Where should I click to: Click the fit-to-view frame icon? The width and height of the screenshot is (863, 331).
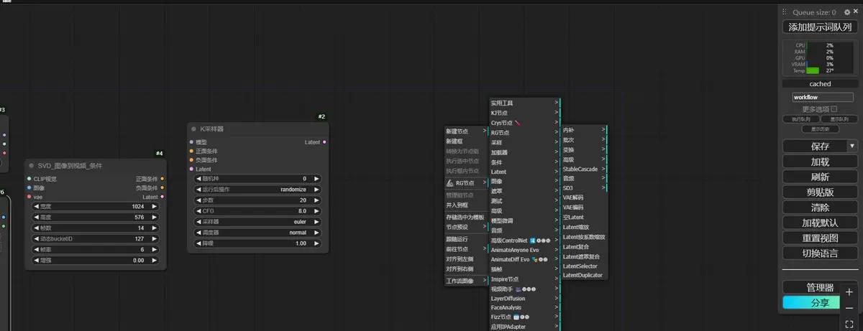pyautogui.click(x=849, y=324)
